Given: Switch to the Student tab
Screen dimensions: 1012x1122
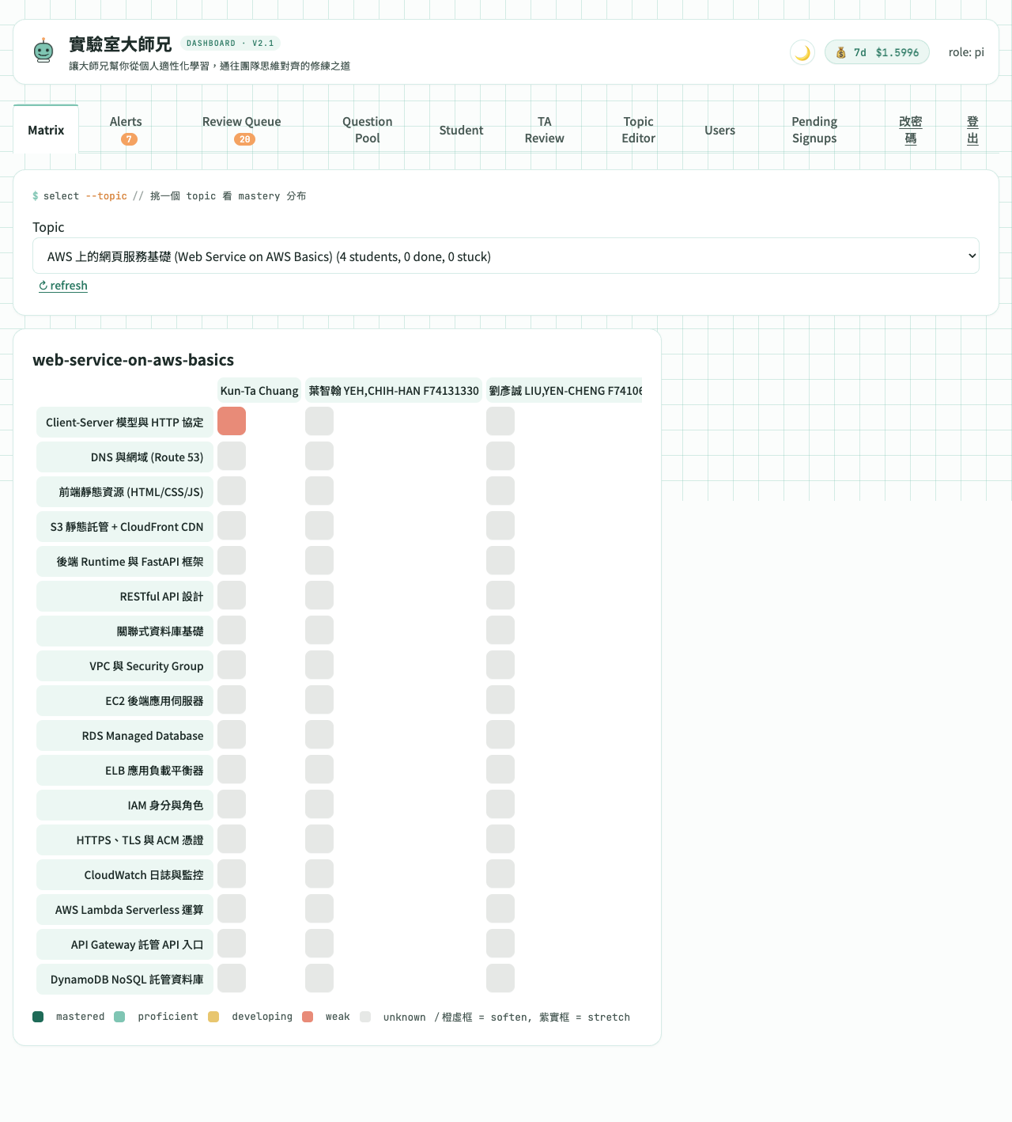Looking at the screenshot, I should 461,130.
